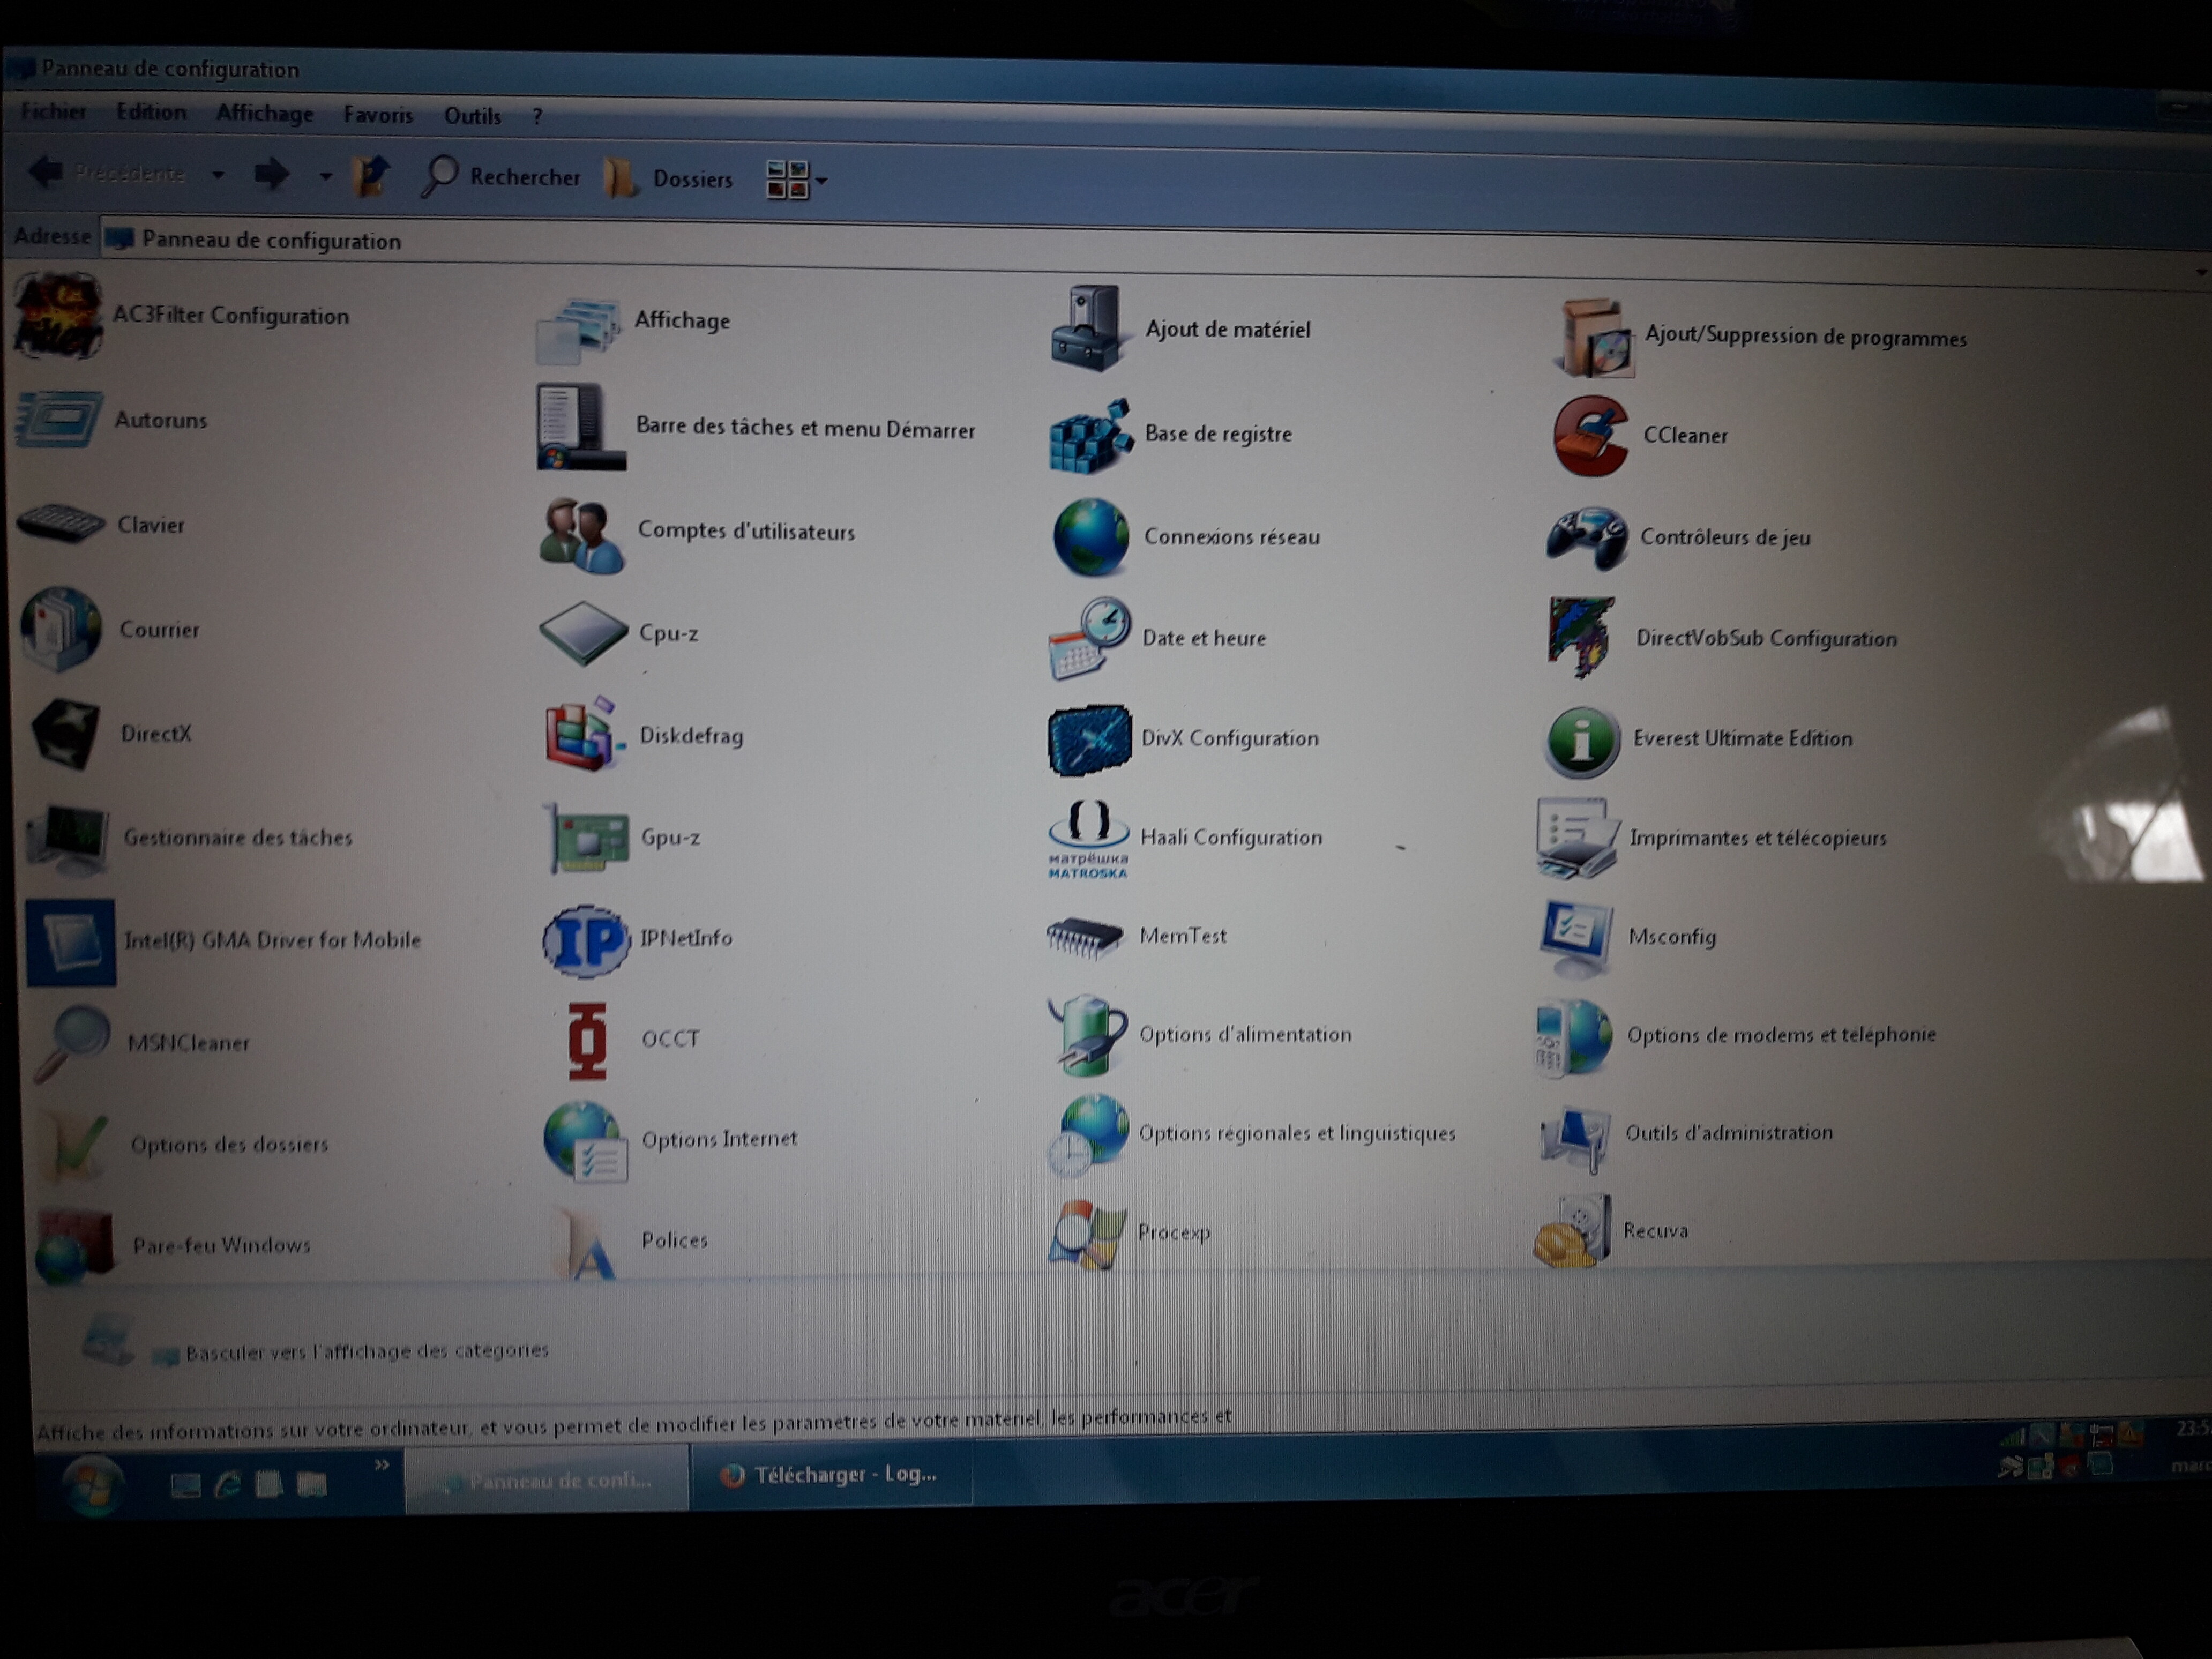The width and height of the screenshot is (2212, 1659).
Task: Open Options Internet icon
Action: [x=586, y=1141]
